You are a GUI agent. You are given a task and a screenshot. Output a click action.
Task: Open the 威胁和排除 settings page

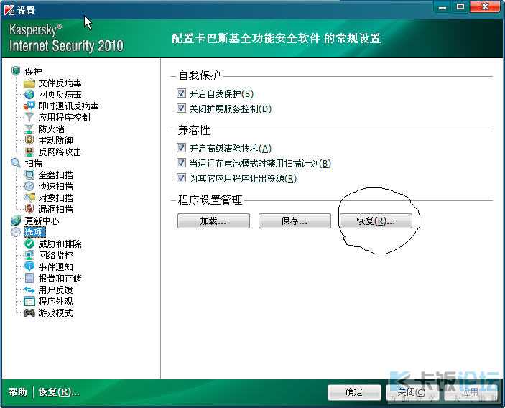click(60, 244)
